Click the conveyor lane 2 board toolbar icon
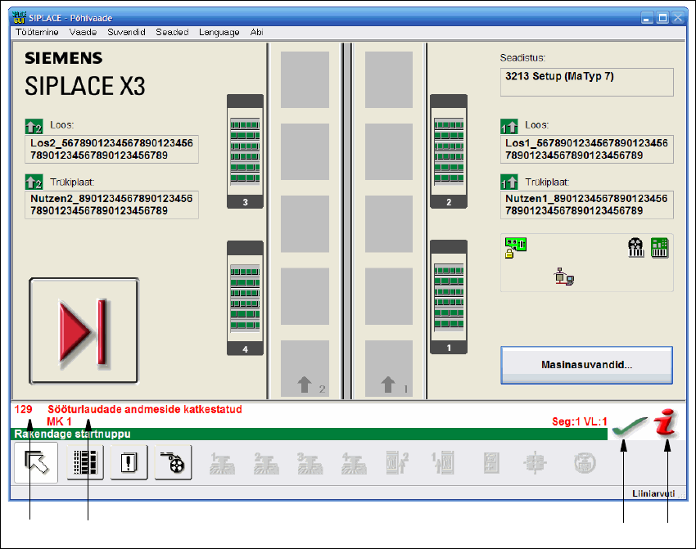Screen dimensions: 696x549 click(x=397, y=463)
